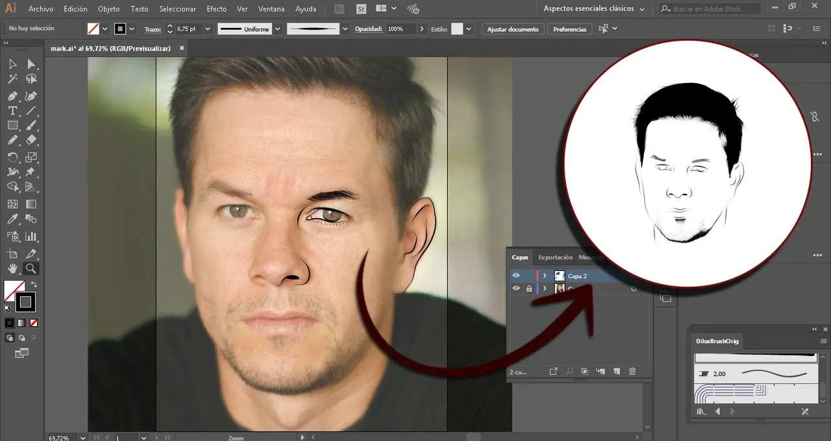The image size is (831, 441).
Task: Create new layer in Capas panel
Action: click(x=617, y=371)
